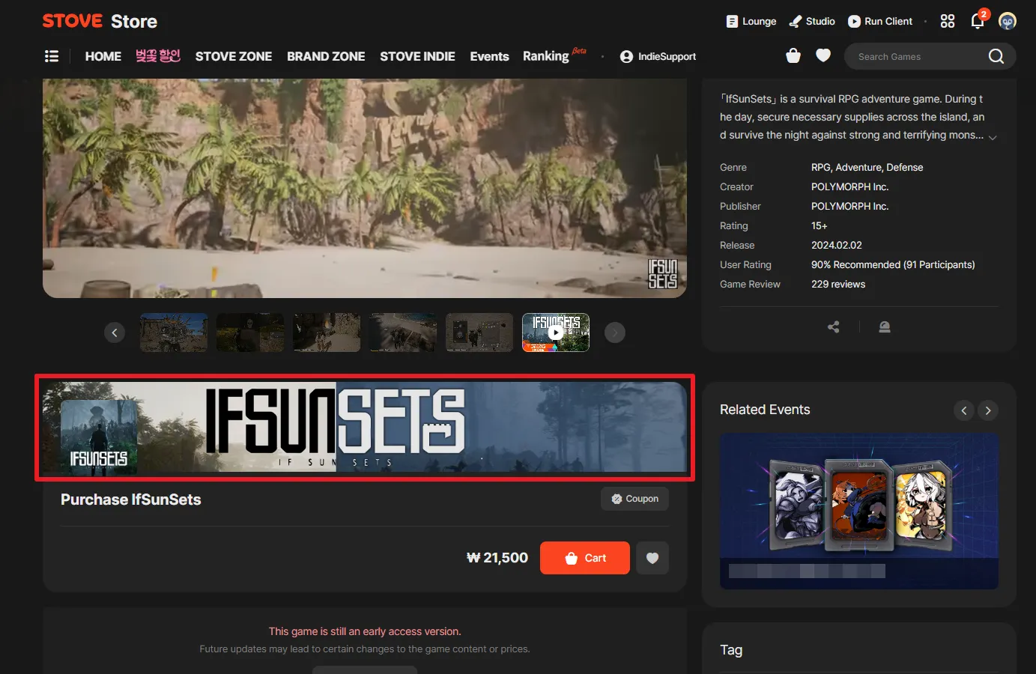Viewport: 1036px width, 674px height.
Task: Click the price "₩ 21,500"
Action: pos(497,558)
